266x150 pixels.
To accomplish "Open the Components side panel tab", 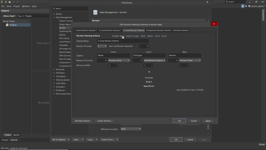I will pos(263,15).
